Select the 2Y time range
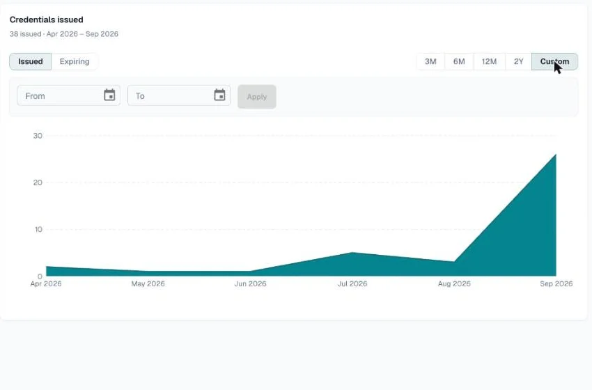592x390 pixels. click(519, 61)
